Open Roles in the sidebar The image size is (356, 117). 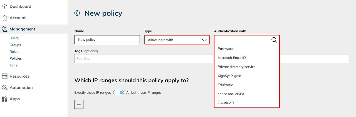(14, 52)
